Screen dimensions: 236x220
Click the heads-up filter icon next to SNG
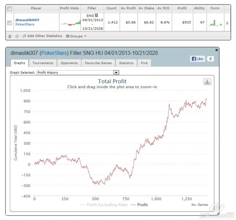96,15
